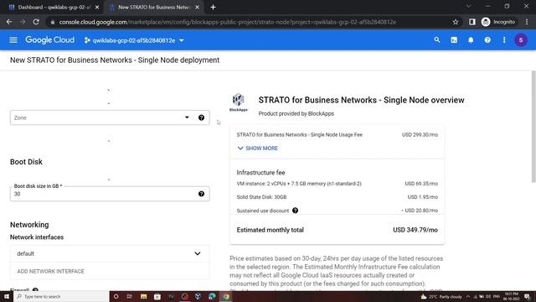Click the Boot disk size help icon
The height and width of the screenshot is (302, 536).
[201, 194]
